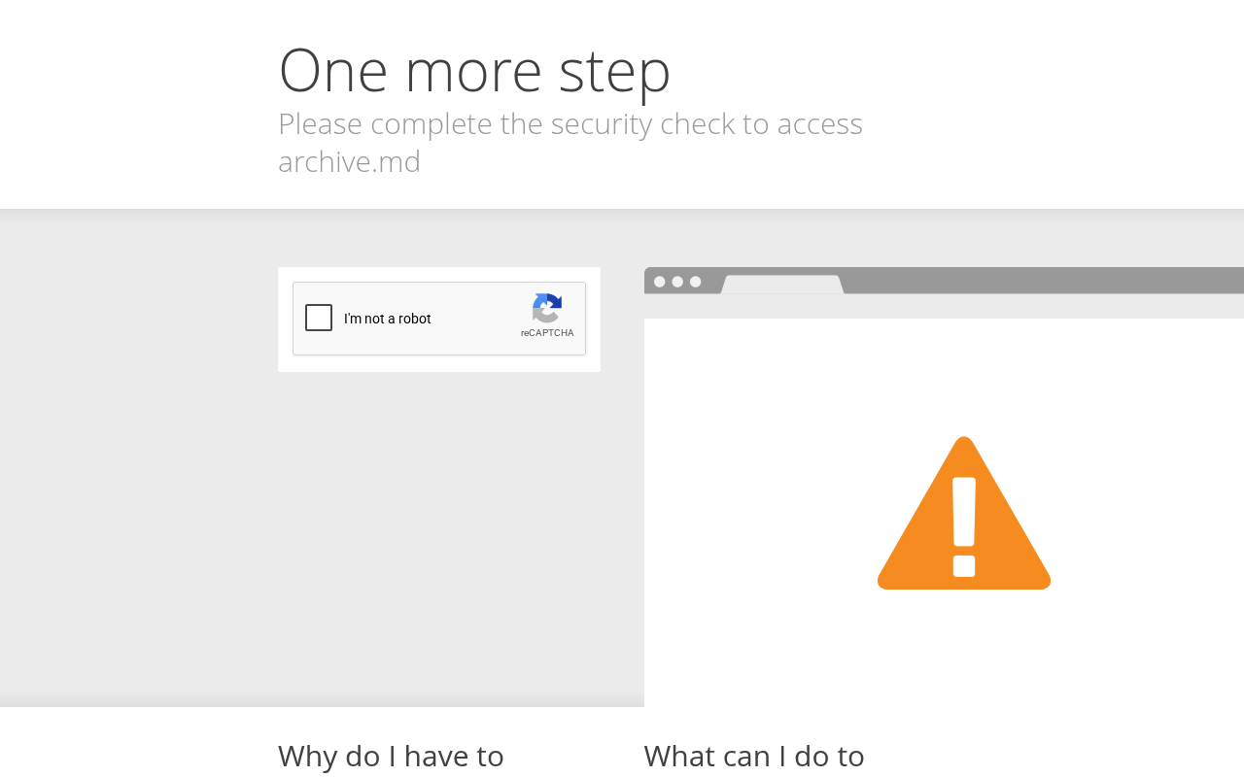The height and width of the screenshot is (777, 1244).
Task: Click the light gray address strip of illustrated browser
Action: click(944, 306)
